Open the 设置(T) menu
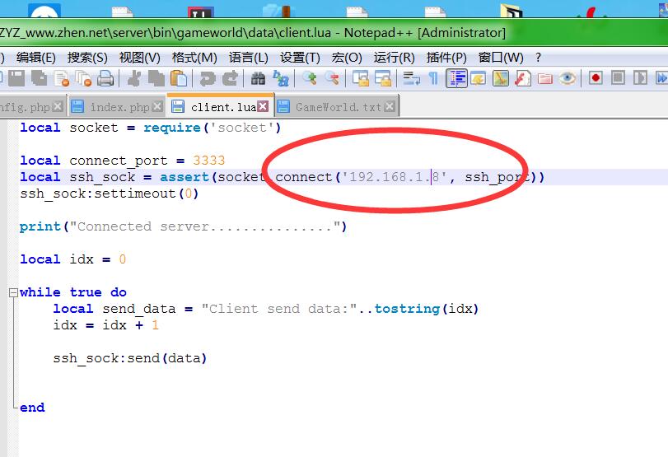This screenshot has height=457, width=668. [x=300, y=57]
